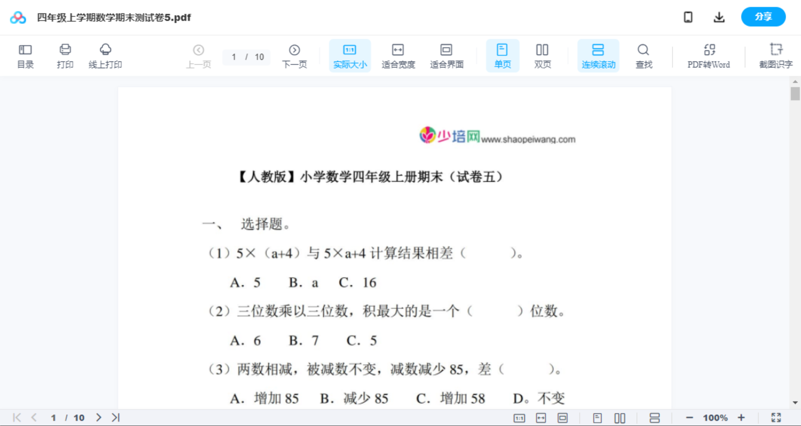The height and width of the screenshot is (426, 801).
Task: Click the 分享 share button
Action: pyautogui.click(x=763, y=17)
